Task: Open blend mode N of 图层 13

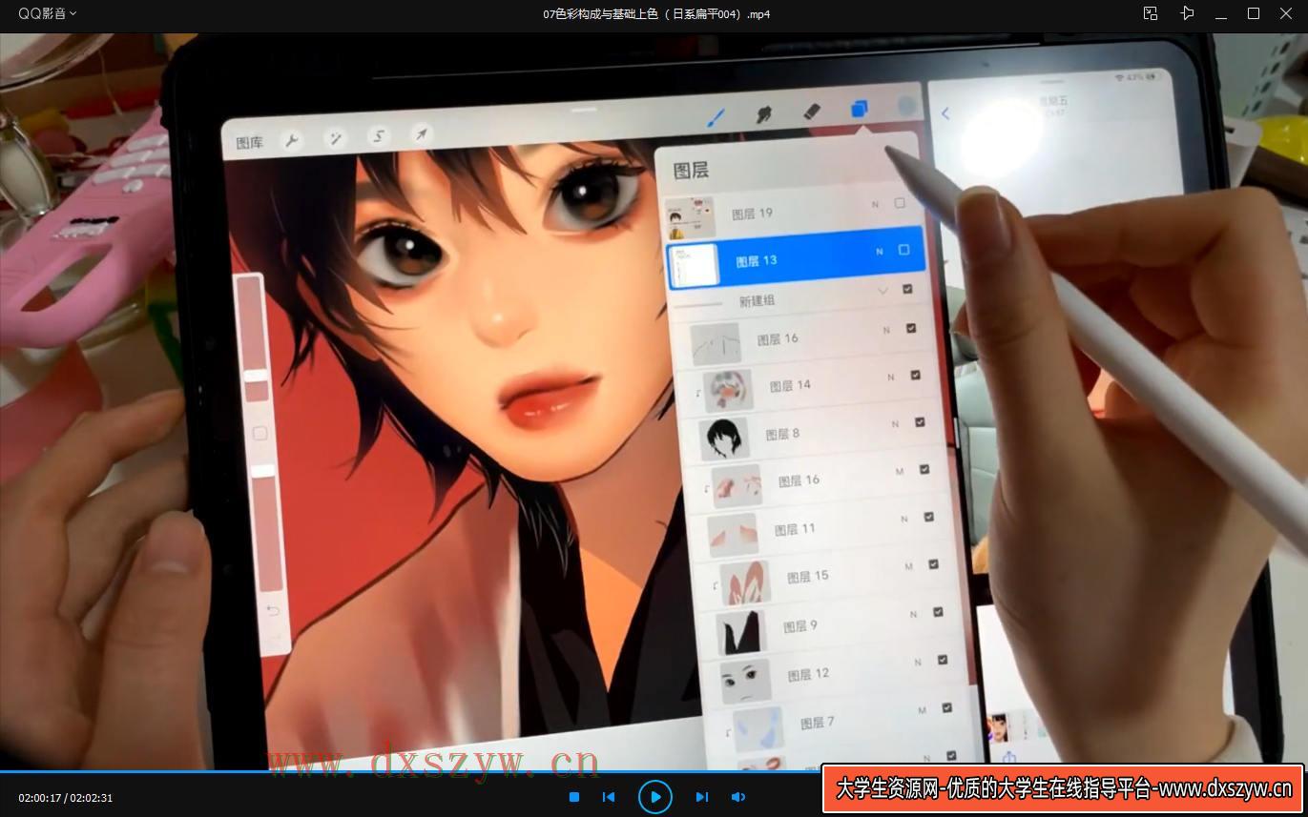Action: click(x=880, y=252)
